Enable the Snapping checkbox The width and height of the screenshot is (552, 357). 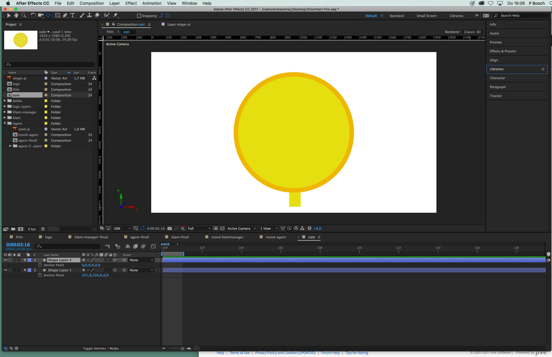(139, 16)
